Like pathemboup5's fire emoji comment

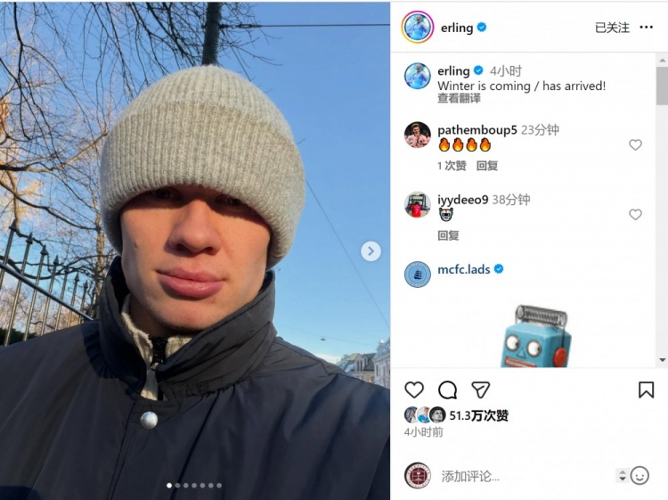click(x=635, y=145)
